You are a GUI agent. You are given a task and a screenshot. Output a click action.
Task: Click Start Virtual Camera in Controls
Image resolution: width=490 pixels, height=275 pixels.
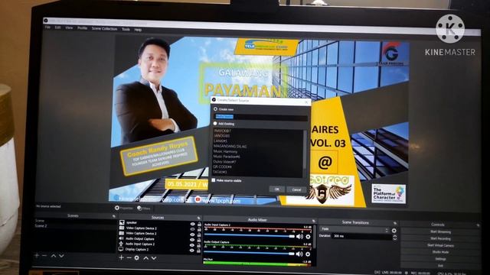click(x=441, y=246)
